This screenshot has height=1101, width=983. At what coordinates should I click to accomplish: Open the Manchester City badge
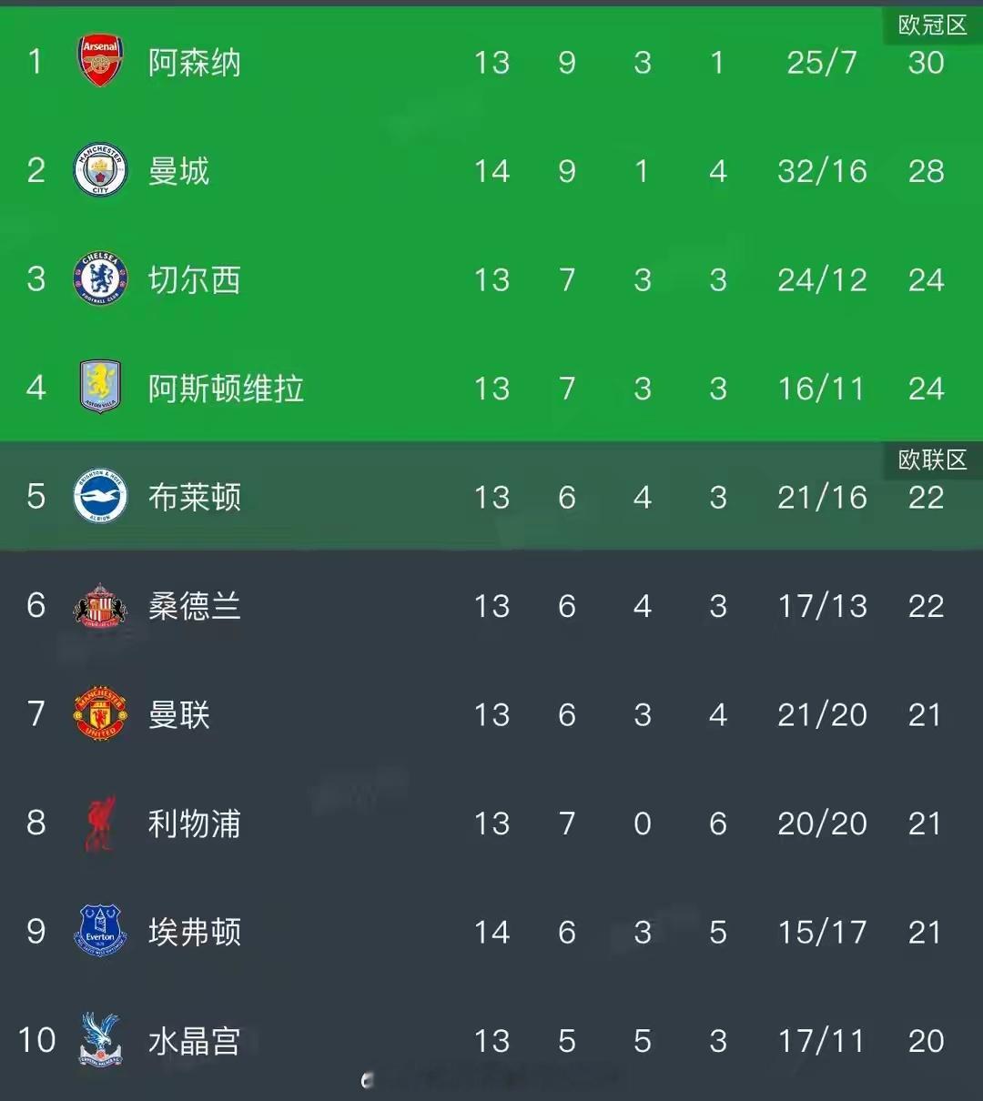(x=100, y=170)
